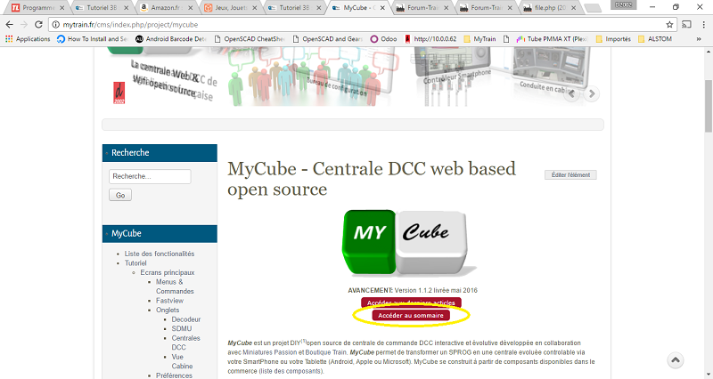Close the Amazon.fr tab
Screen dimensions: 713x379
click(190, 8)
